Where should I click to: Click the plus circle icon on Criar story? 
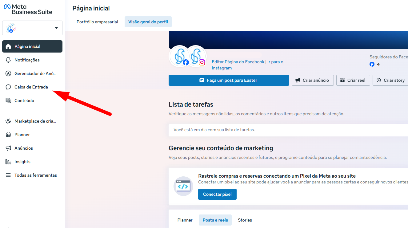tap(379, 80)
